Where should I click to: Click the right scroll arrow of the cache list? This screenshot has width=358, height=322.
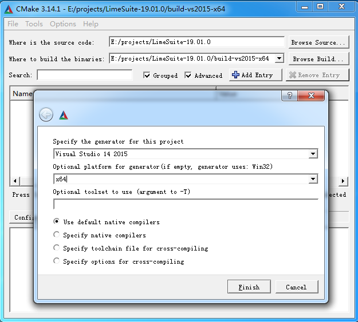click(343, 181)
